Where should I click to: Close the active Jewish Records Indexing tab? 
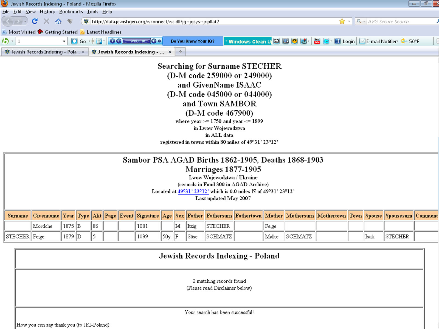click(170, 52)
